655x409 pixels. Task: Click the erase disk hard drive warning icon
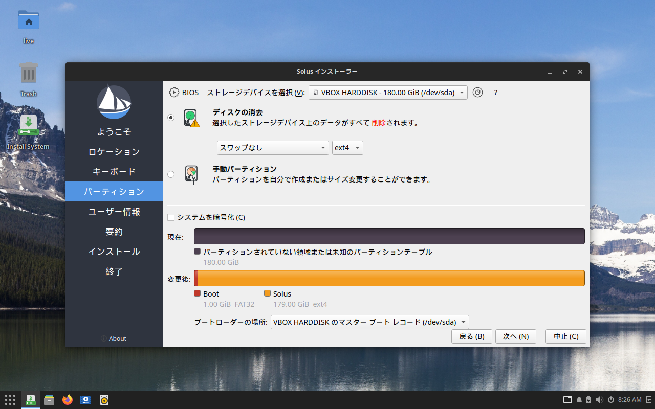pos(191,118)
